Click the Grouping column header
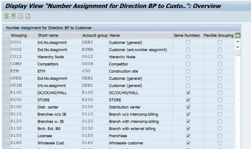 point(19,35)
